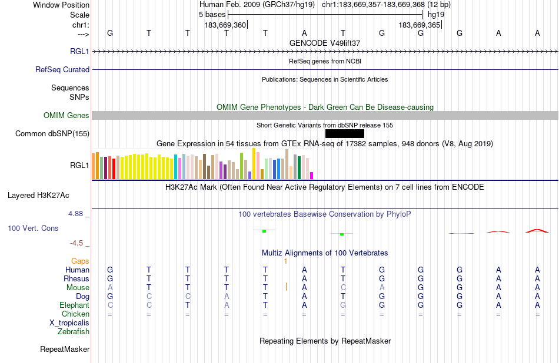Click the Rhesus species row label
The width and height of the screenshot is (559, 363).
pos(76,278)
